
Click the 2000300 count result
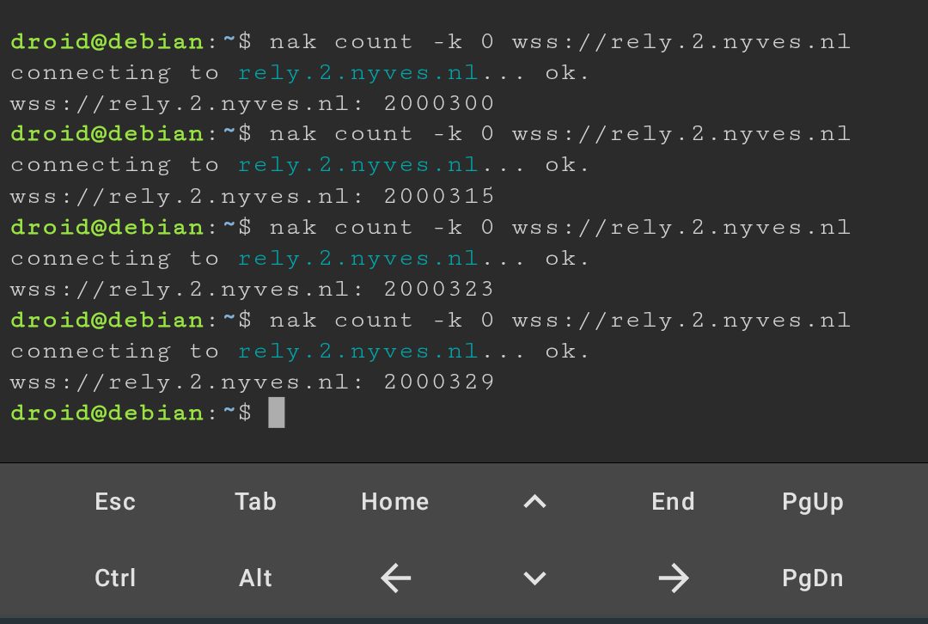[x=438, y=104]
